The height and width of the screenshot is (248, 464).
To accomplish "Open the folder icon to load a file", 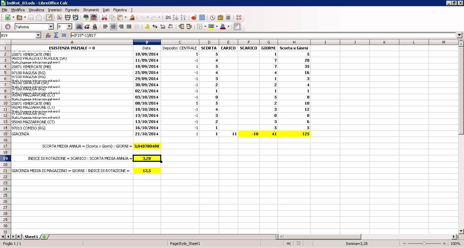I will pyautogui.click(x=19, y=17).
